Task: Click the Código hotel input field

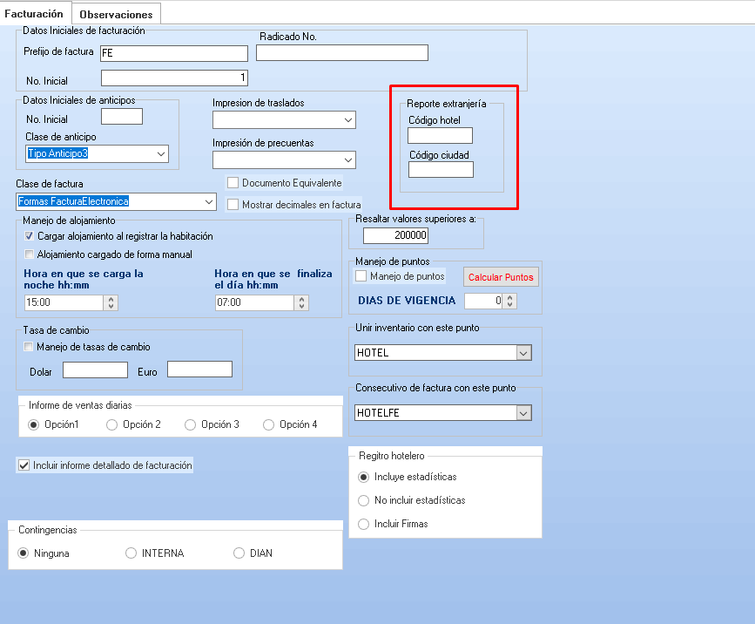Action: 440,136
